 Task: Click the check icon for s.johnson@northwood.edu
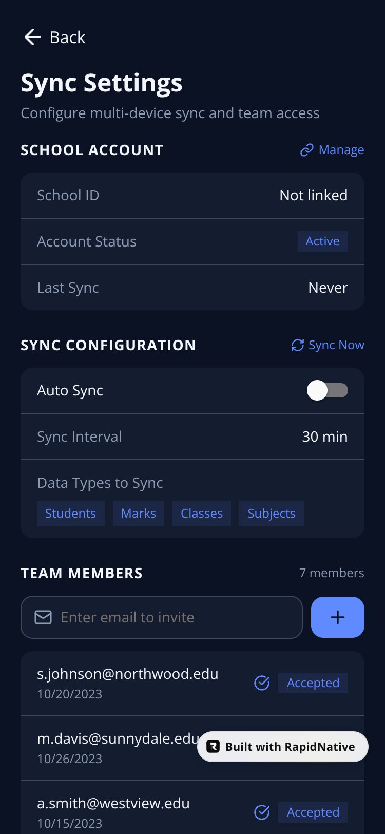tap(262, 683)
